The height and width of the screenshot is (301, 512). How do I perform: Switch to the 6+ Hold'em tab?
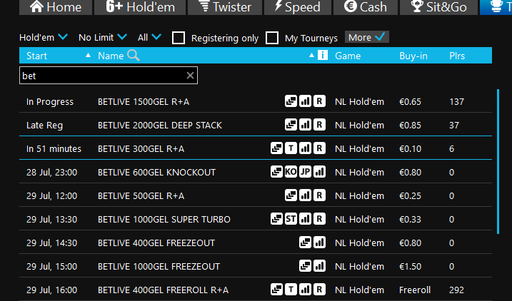point(140,7)
